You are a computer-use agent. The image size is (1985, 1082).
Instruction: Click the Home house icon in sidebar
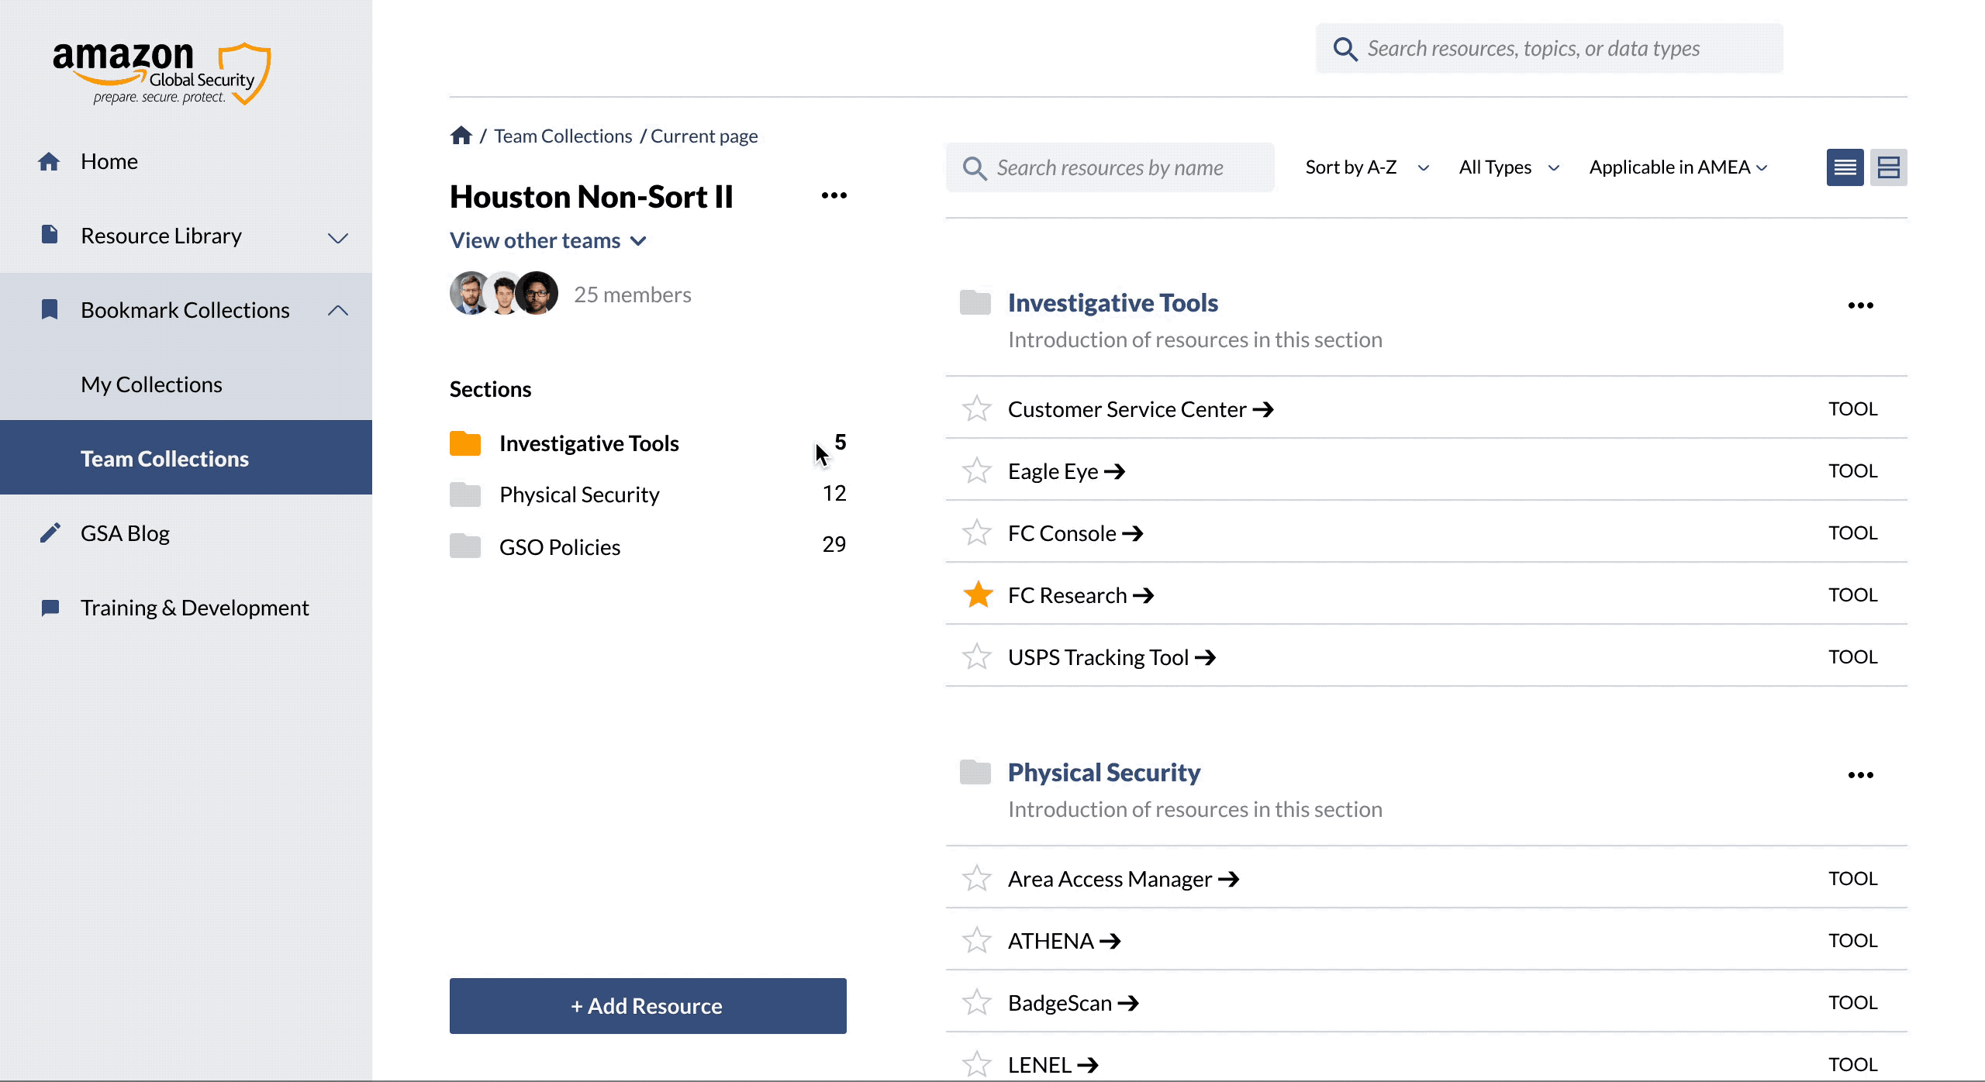pos(49,161)
